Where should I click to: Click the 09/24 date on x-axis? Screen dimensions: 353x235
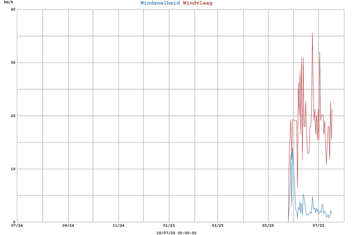(x=68, y=226)
